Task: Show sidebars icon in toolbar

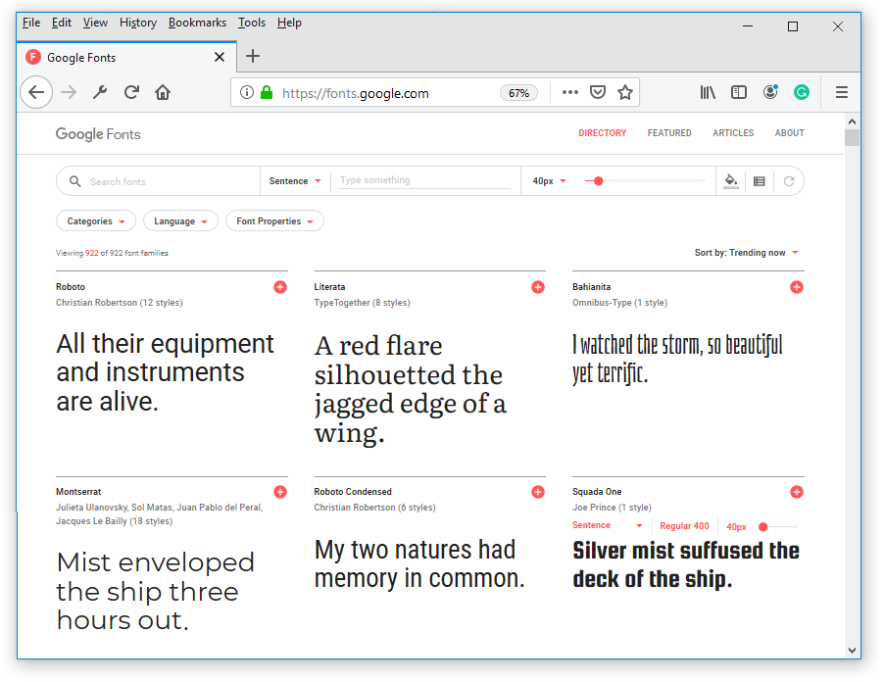Action: click(739, 92)
